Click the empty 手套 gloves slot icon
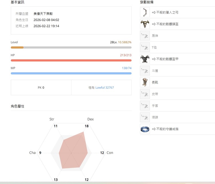 click(x=145, y=106)
